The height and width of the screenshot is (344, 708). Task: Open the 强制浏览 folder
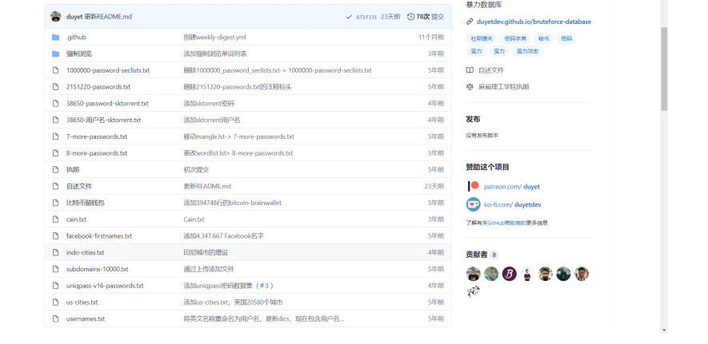coord(79,54)
